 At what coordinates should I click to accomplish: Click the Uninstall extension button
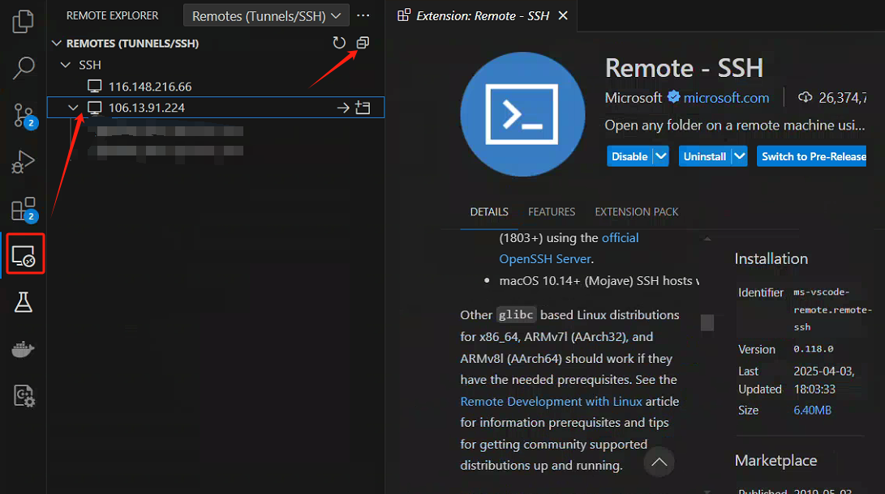[x=704, y=156]
